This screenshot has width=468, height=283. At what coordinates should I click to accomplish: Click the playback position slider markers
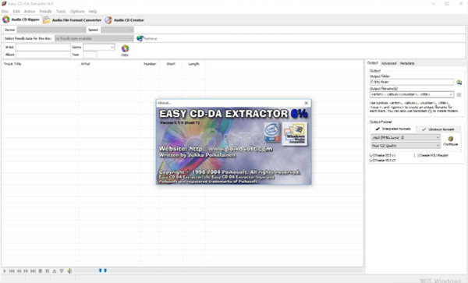[x=102, y=271]
